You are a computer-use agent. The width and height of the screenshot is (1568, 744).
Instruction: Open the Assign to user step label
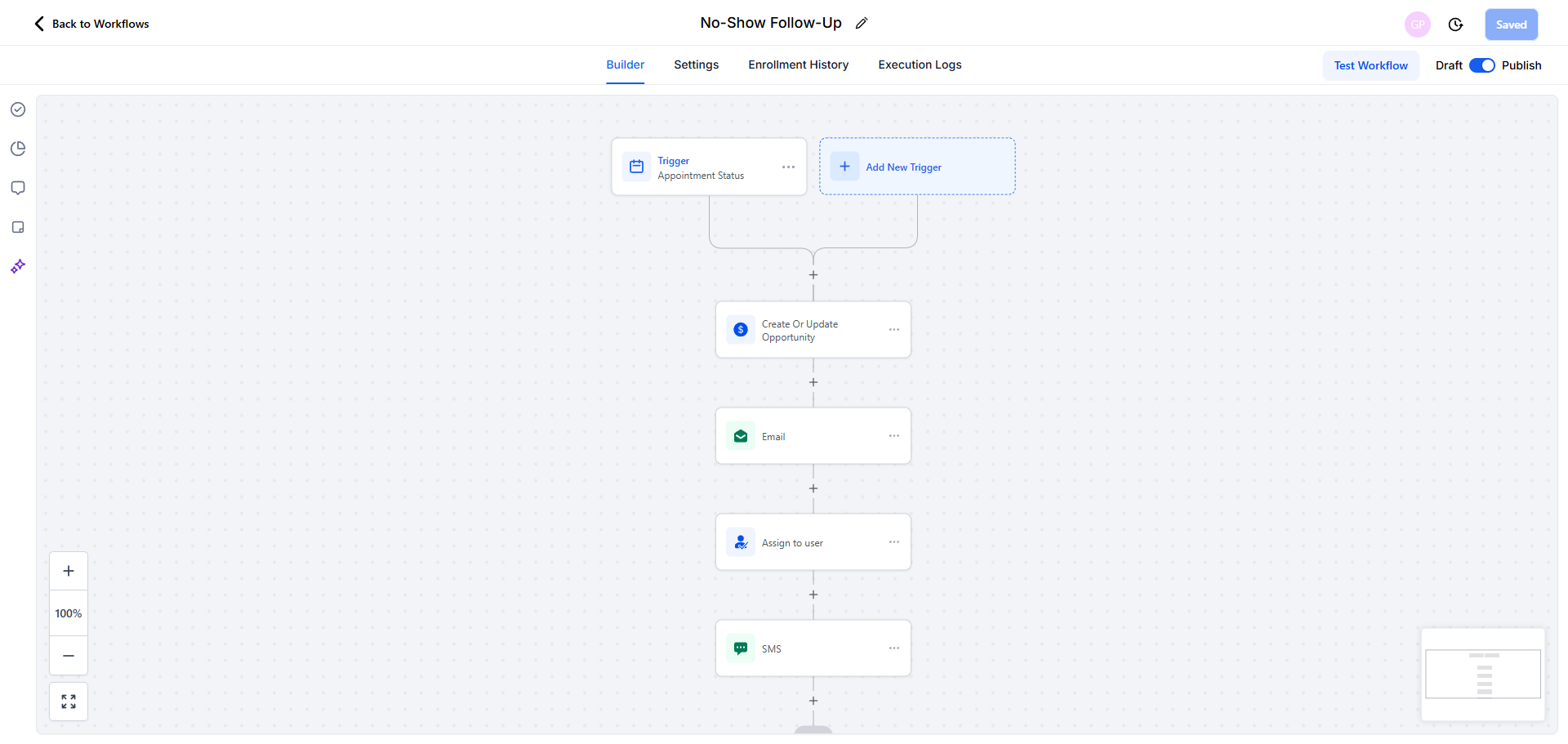point(792,543)
